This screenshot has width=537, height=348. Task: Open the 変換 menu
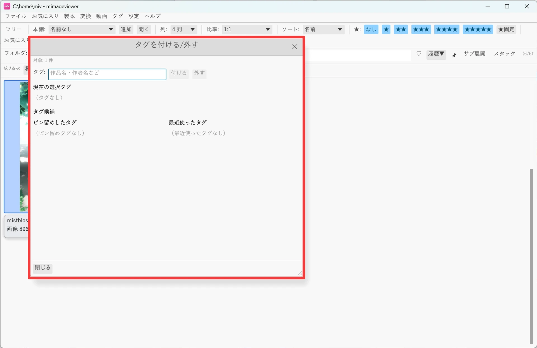[x=85, y=16]
